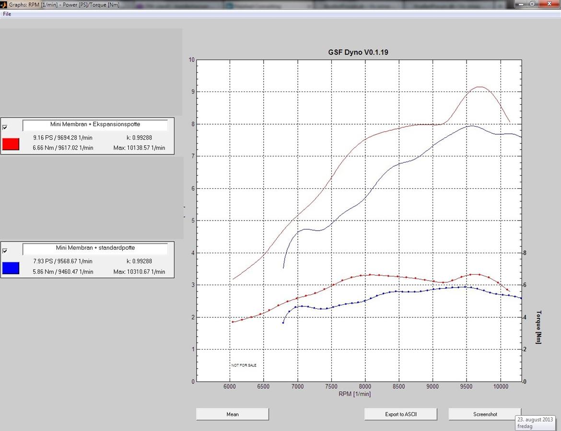Image resolution: width=561 pixels, height=431 pixels.
Task: Click the red color swatch for Ekspansionspotte
Action: point(11,144)
